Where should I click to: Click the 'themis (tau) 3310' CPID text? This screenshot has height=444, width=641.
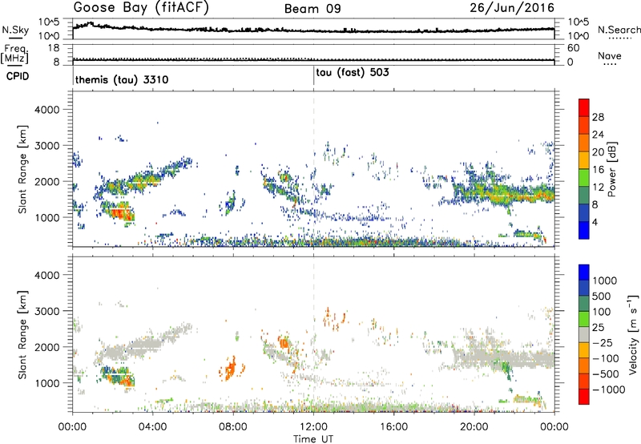(122, 79)
